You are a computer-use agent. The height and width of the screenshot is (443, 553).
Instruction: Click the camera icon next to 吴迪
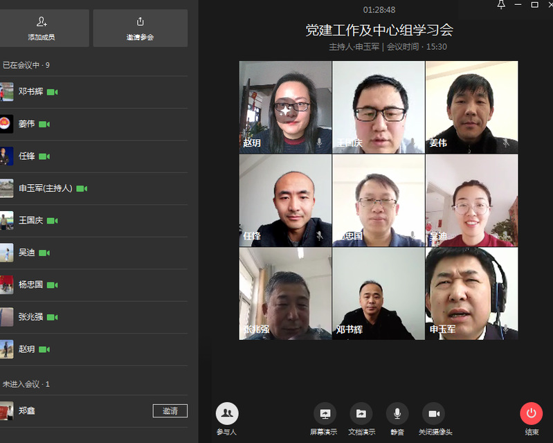pyautogui.click(x=44, y=253)
